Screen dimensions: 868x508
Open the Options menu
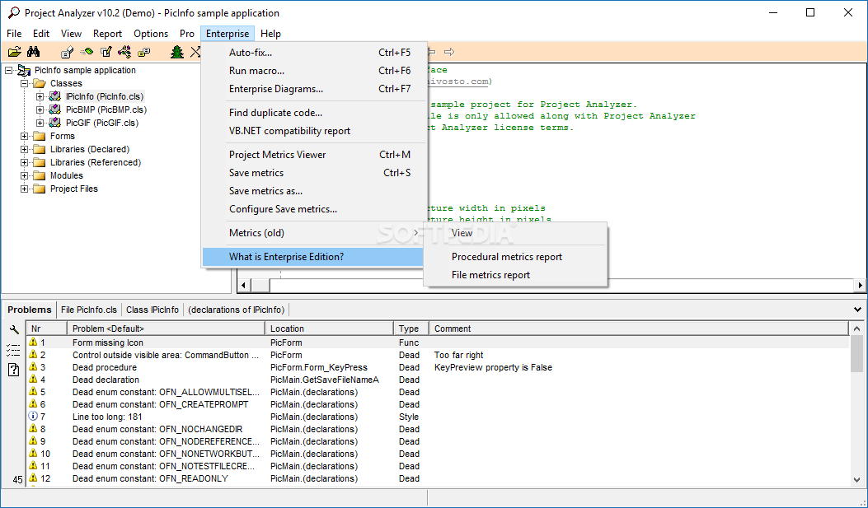click(151, 34)
